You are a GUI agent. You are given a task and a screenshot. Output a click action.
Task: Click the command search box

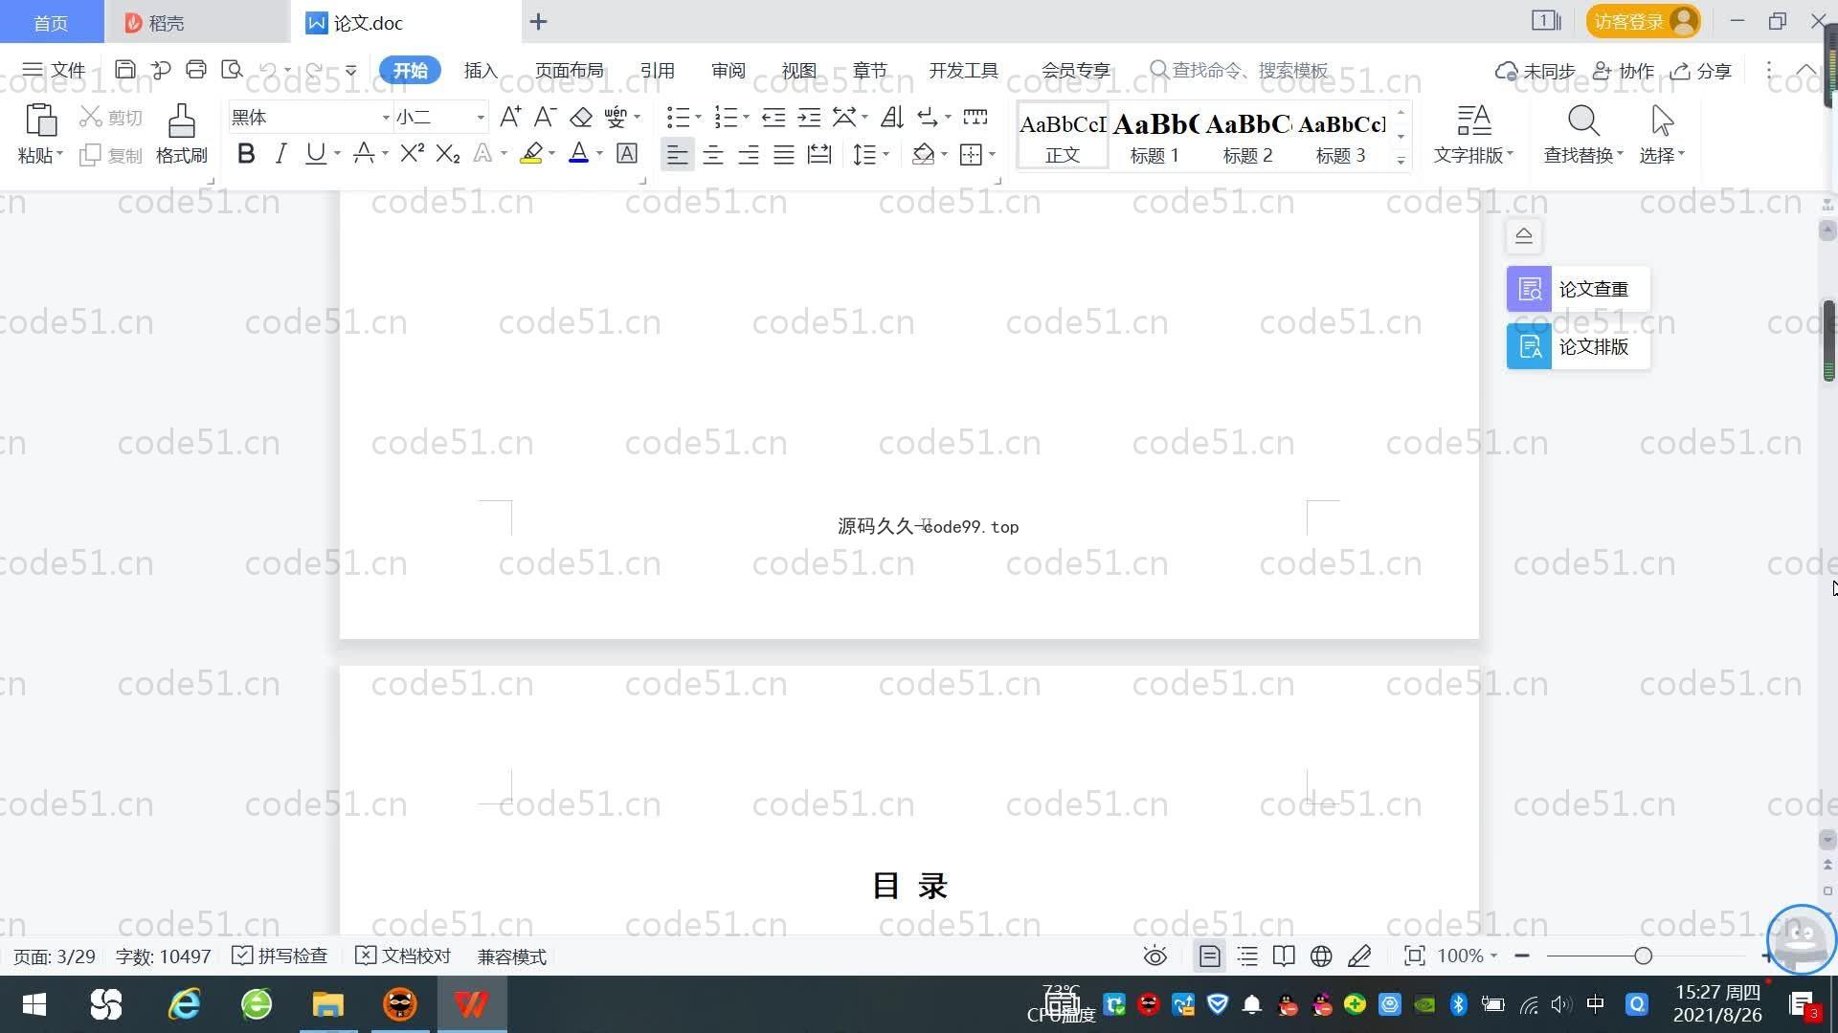pyautogui.click(x=1240, y=70)
